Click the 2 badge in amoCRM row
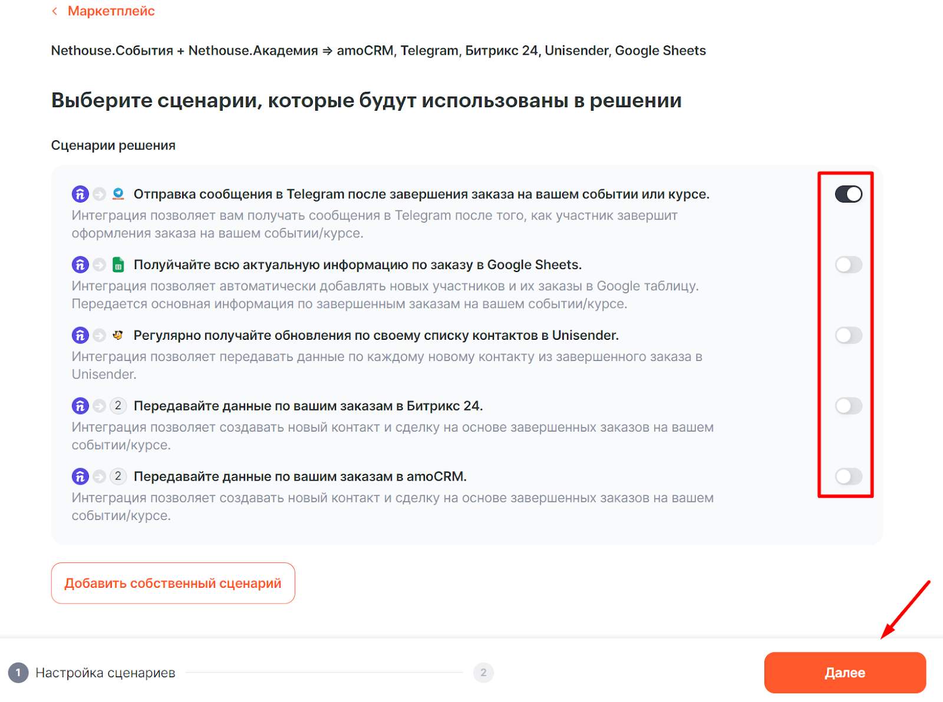Viewport: 943px width, 702px height. pyautogui.click(x=118, y=476)
